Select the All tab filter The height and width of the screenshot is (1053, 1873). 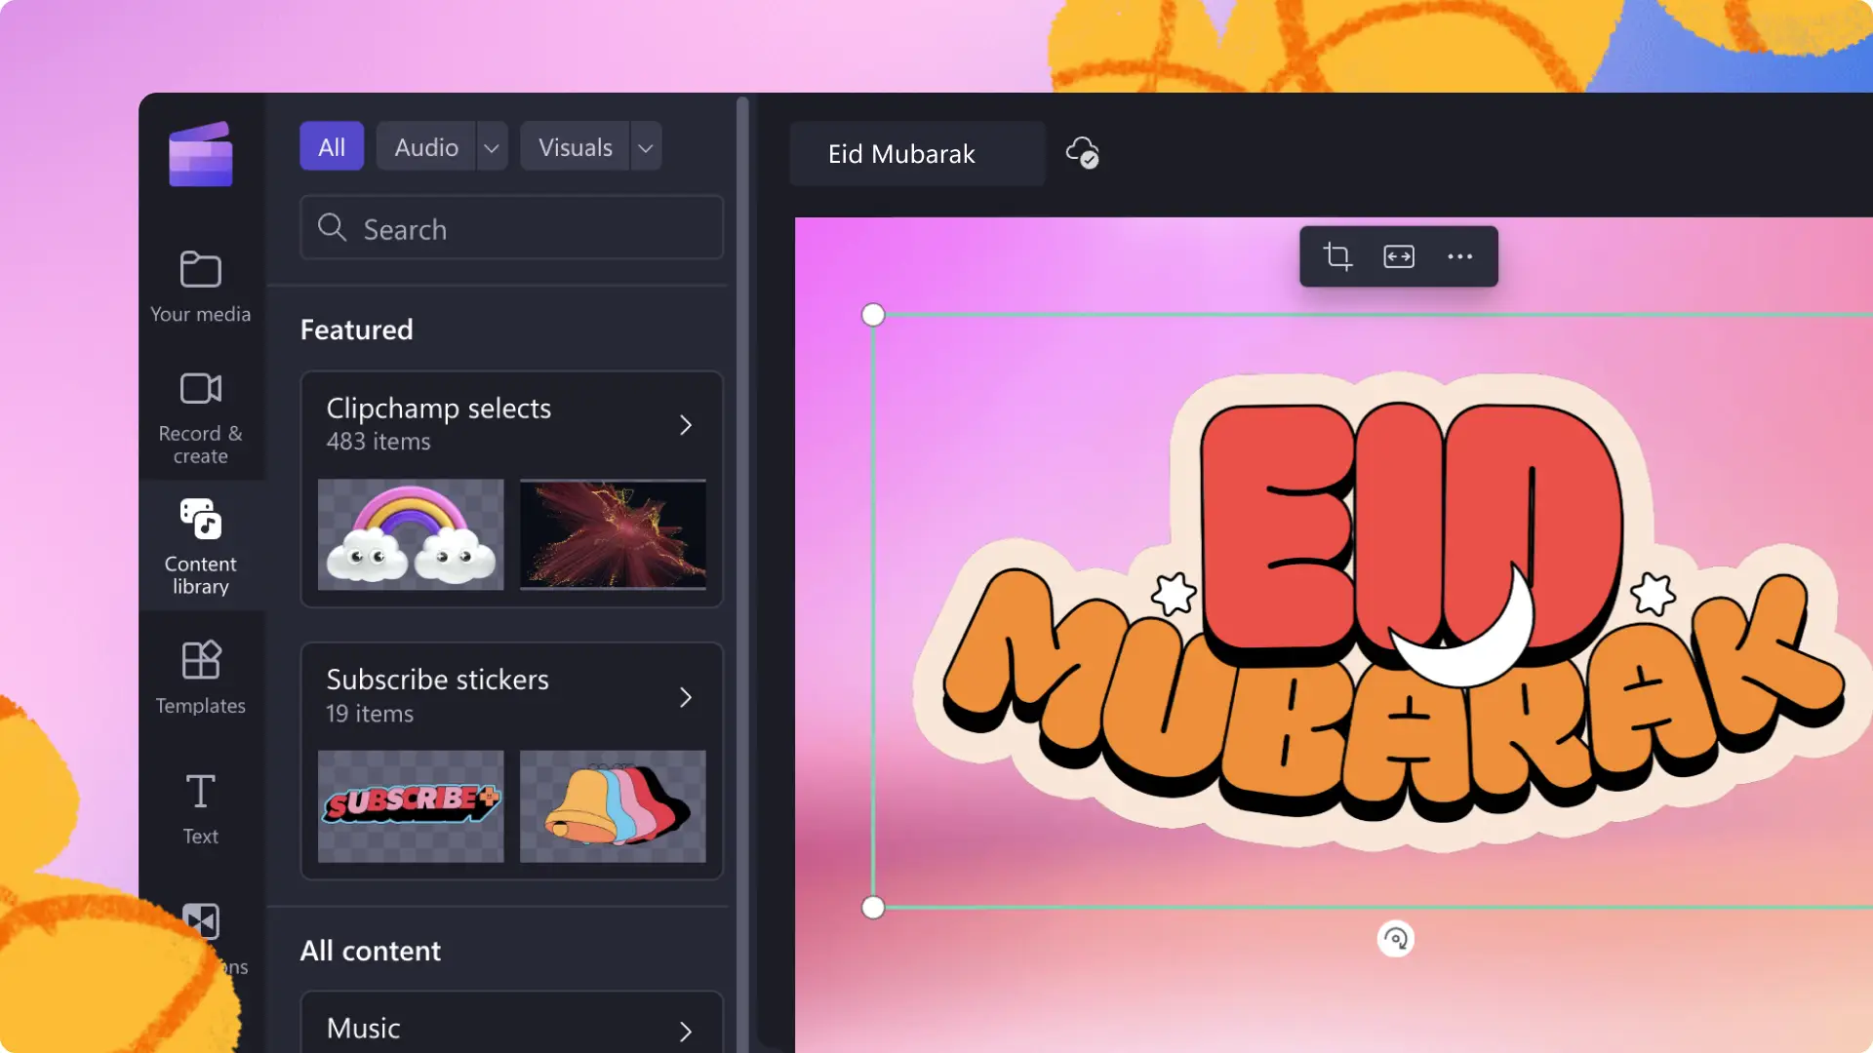tap(331, 145)
